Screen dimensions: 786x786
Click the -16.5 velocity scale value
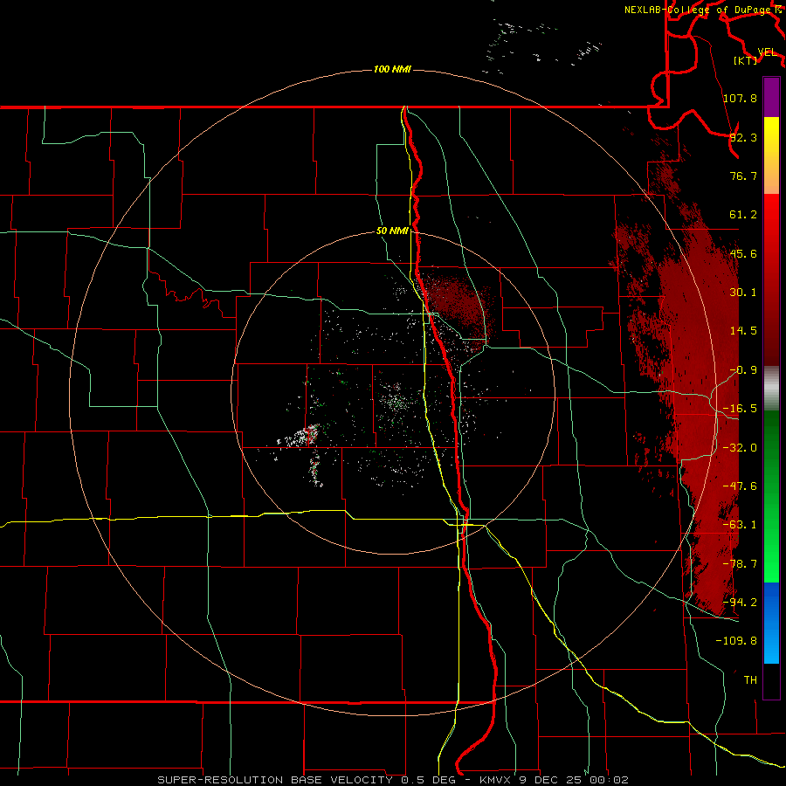click(x=740, y=409)
